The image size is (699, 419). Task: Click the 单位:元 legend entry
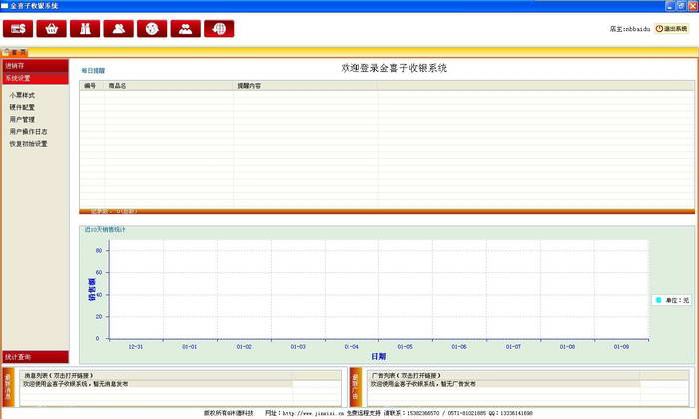pos(672,300)
